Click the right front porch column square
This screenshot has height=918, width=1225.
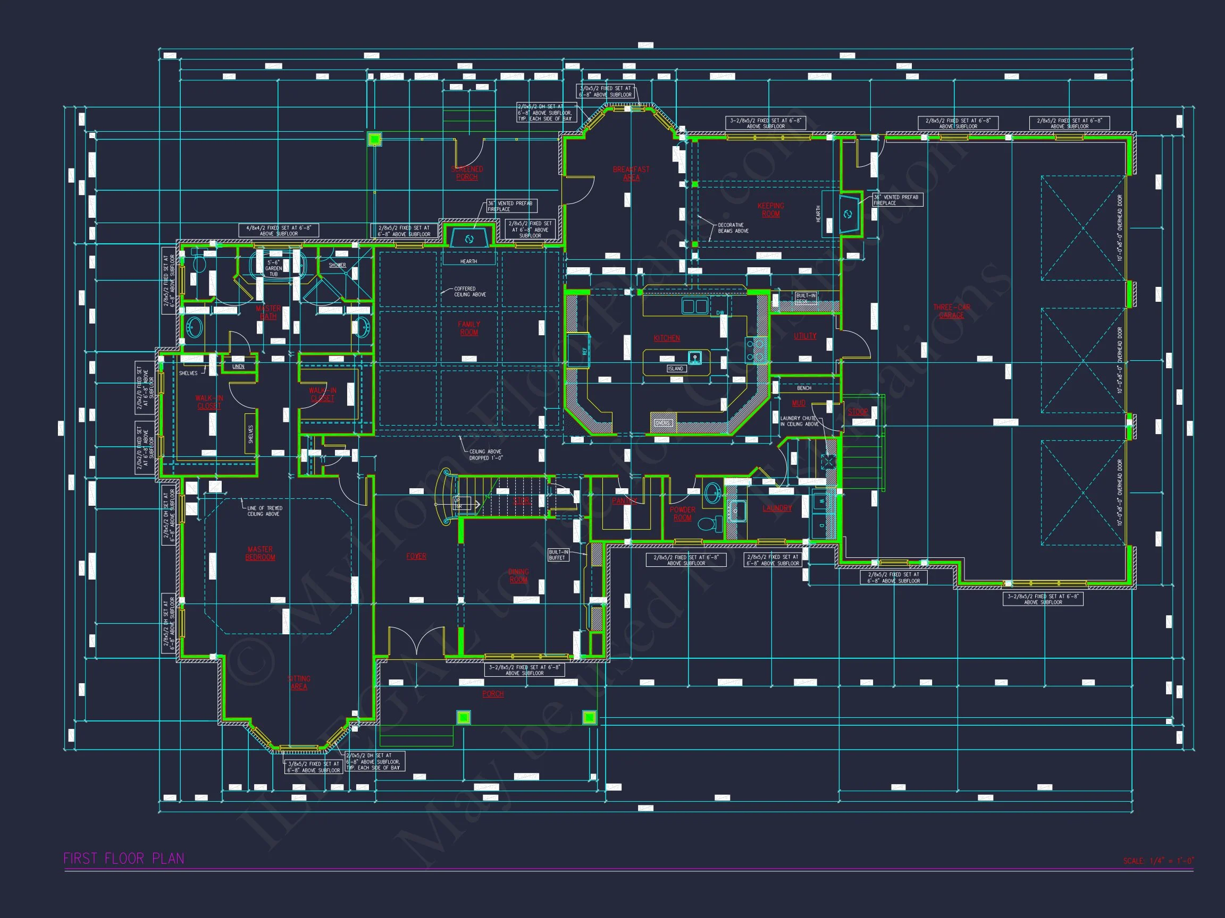point(589,718)
